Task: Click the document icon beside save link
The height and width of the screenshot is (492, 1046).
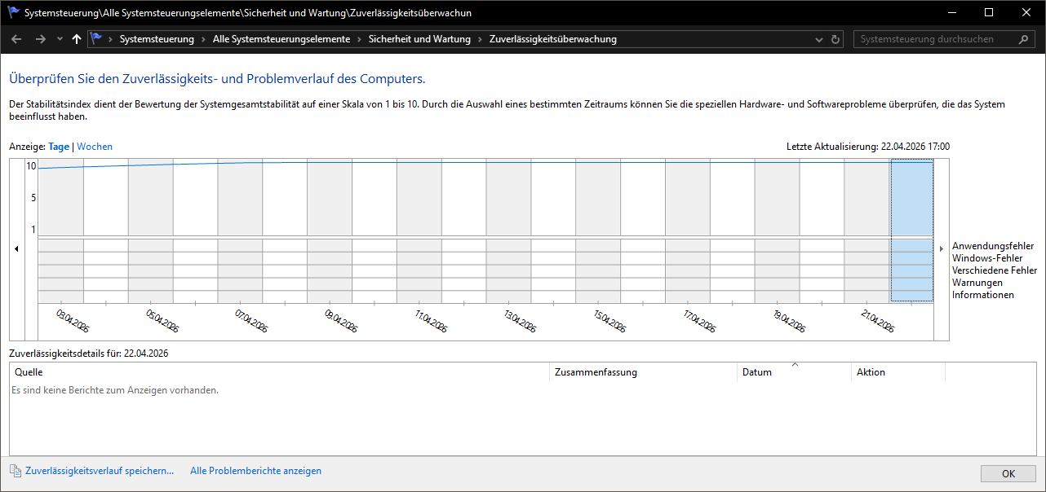Action: [x=16, y=471]
